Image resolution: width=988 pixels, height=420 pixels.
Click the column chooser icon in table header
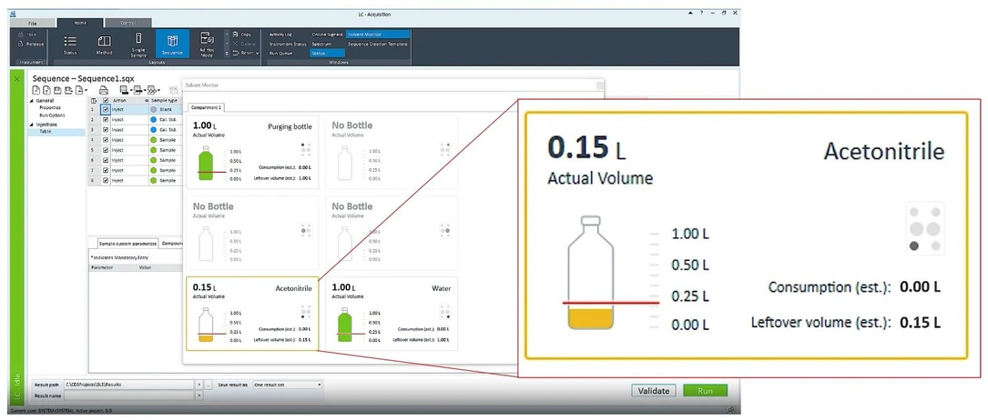point(94,101)
